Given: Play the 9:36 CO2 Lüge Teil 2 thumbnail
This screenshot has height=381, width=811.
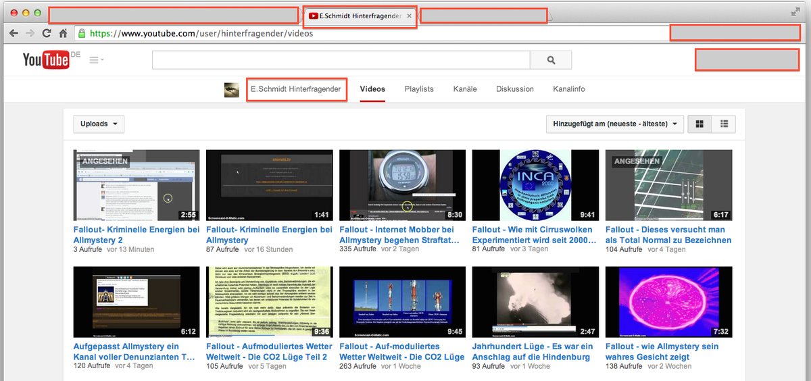Looking at the screenshot, I should coord(269,303).
